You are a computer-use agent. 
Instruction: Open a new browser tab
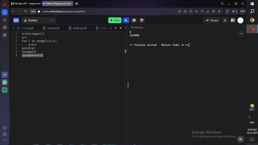[77, 4]
